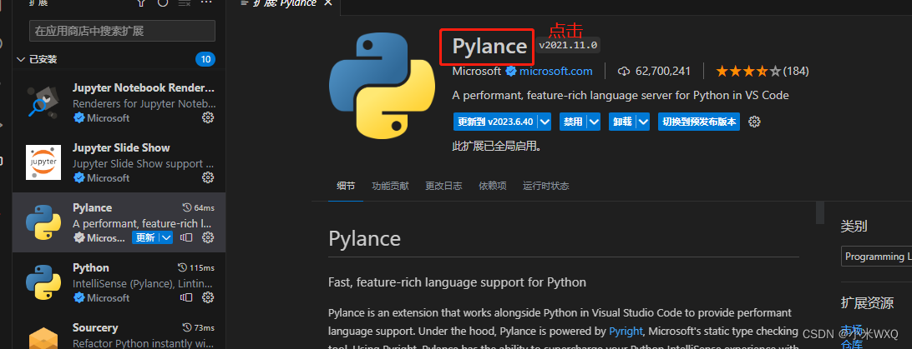Click the 禁用 button
This screenshot has height=349, width=912.
coord(574,122)
